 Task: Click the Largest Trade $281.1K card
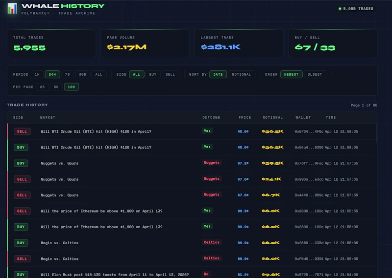pyautogui.click(x=239, y=43)
